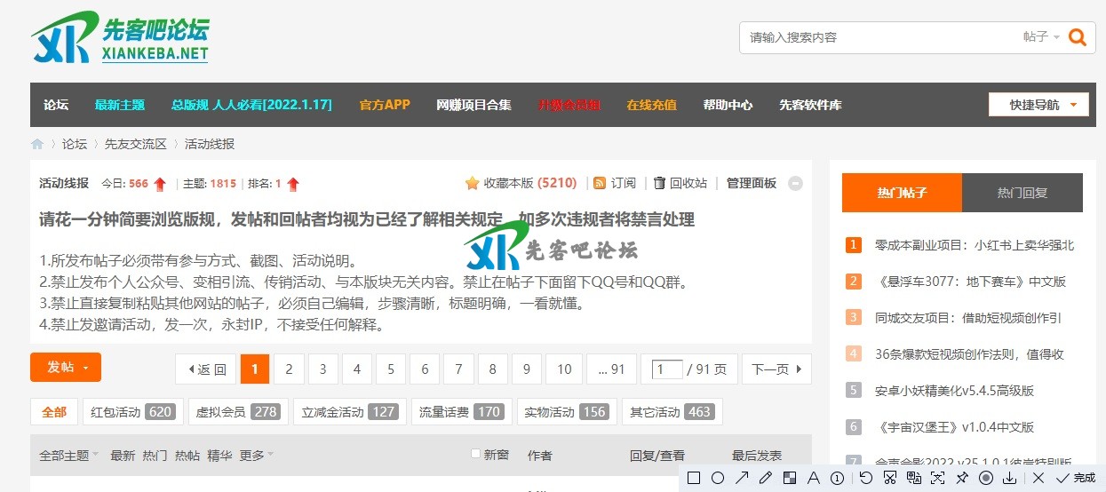Select the arrow drawing tool
The height and width of the screenshot is (492, 1106).
click(x=741, y=478)
